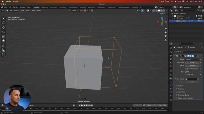Open the Edit menu
The height and width of the screenshot is (114, 204).
tap(10, 7)
